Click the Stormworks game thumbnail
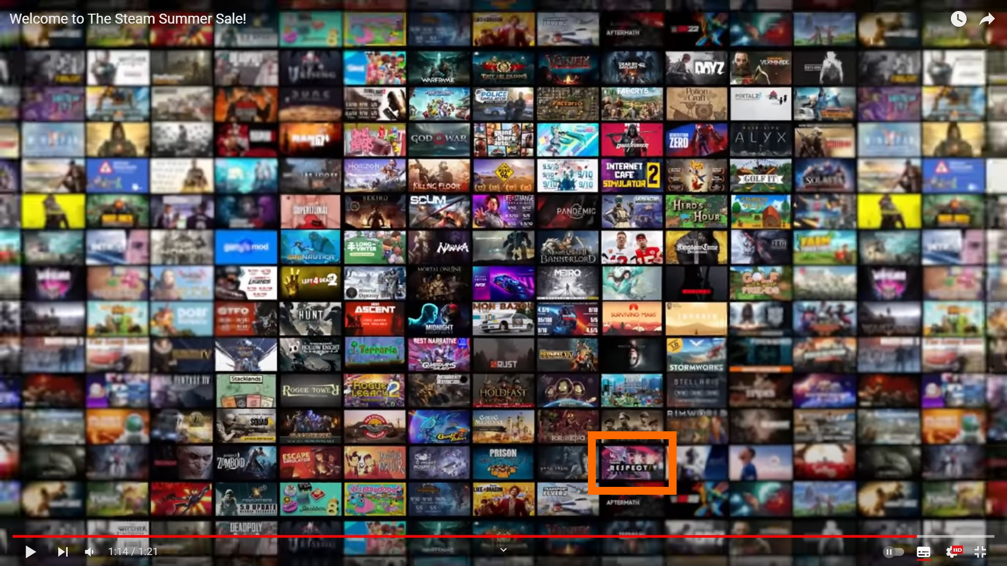1007x566 pixels. coord(696,355)
